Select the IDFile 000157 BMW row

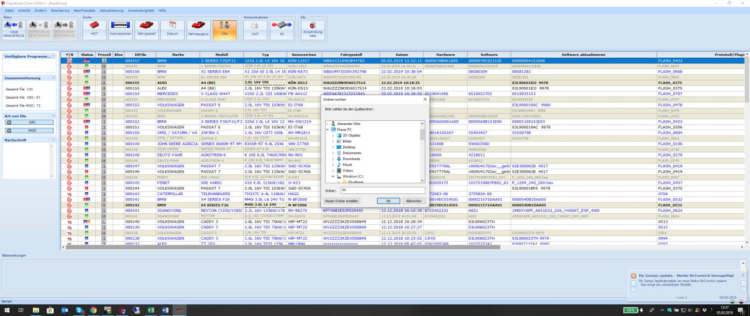tap(403, 60)
